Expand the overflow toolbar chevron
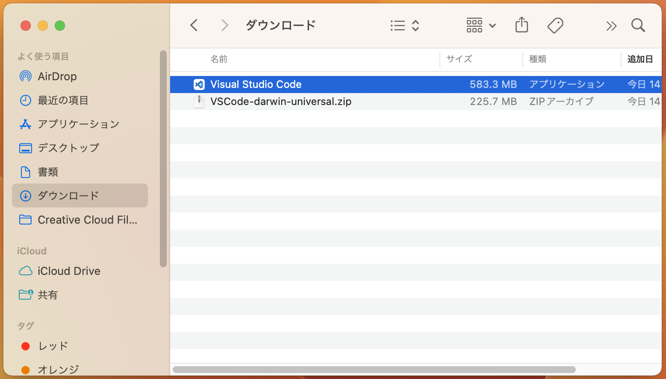Image resolution: width=666 pixels, height=379 pixels. click(611, 26)
